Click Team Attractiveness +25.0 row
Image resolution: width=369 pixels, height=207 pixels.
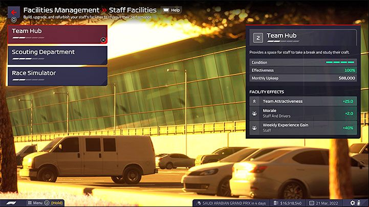303,101
